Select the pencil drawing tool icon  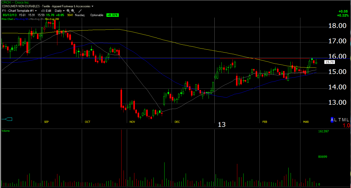click(x=80, y=11)
